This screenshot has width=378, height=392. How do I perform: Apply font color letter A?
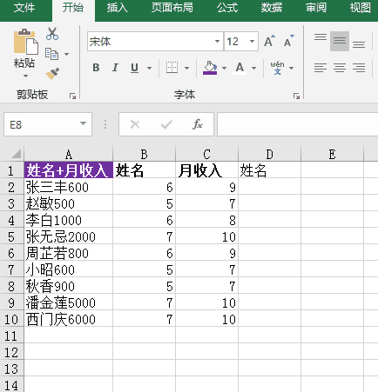(240, 68)
